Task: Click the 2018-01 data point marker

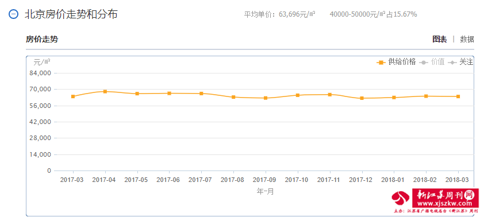Action: tap(394, 98)
